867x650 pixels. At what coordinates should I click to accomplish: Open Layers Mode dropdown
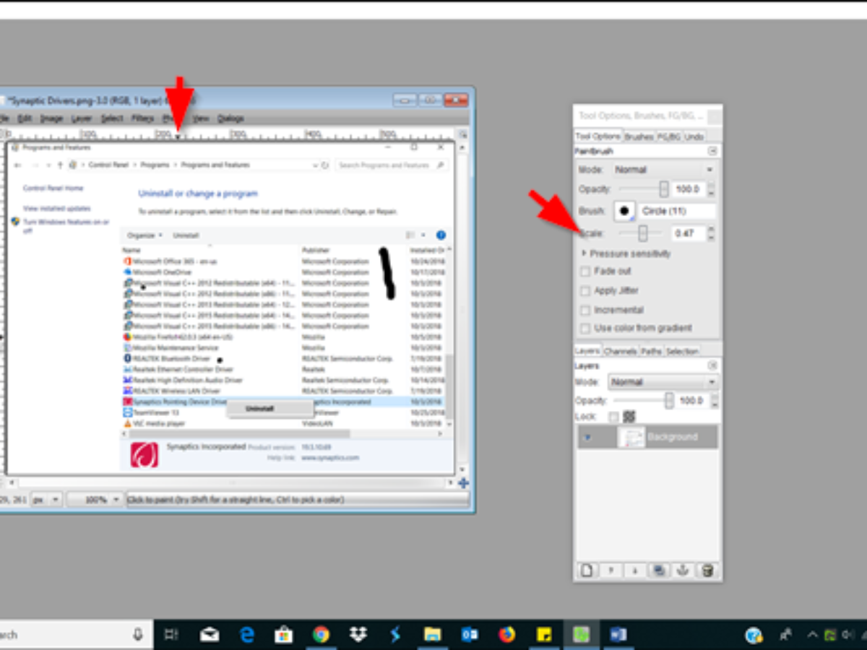click(662, 382)
